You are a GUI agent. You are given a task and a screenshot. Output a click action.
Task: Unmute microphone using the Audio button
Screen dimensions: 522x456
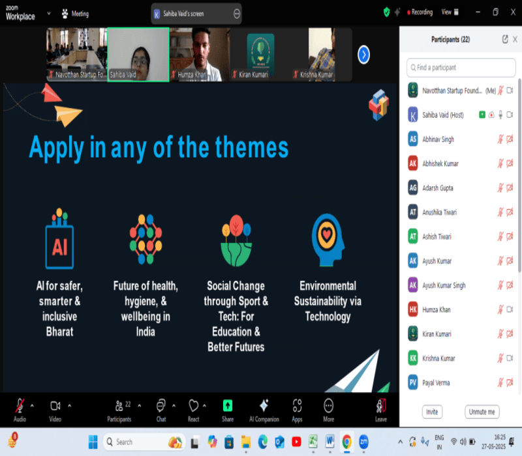pos(20,406)
